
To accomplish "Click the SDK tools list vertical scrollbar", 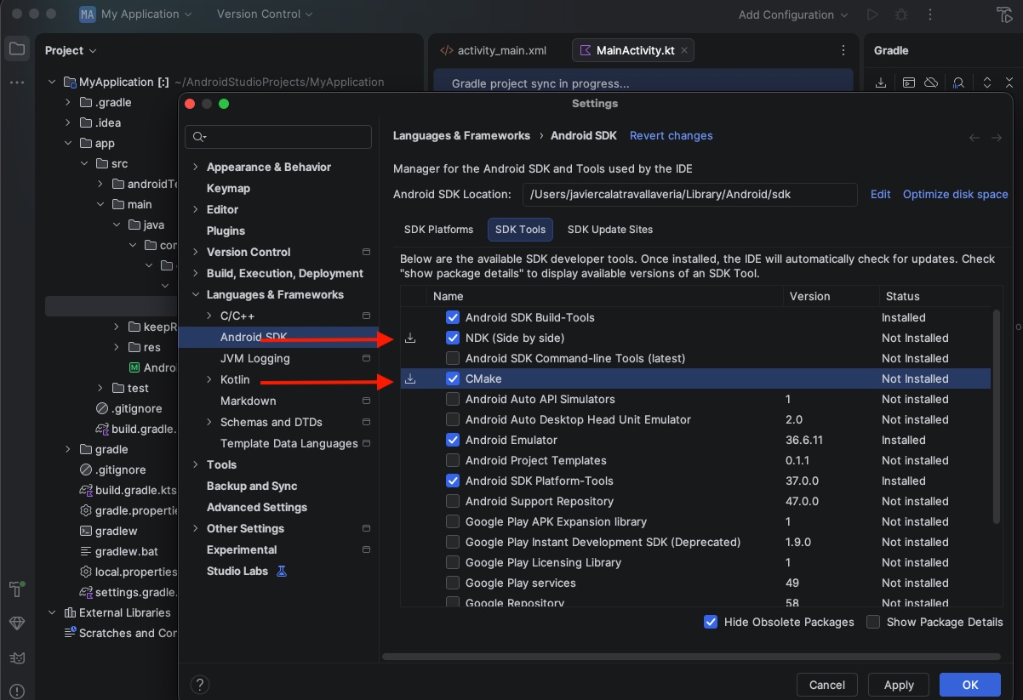I will (x=997, y=415).
